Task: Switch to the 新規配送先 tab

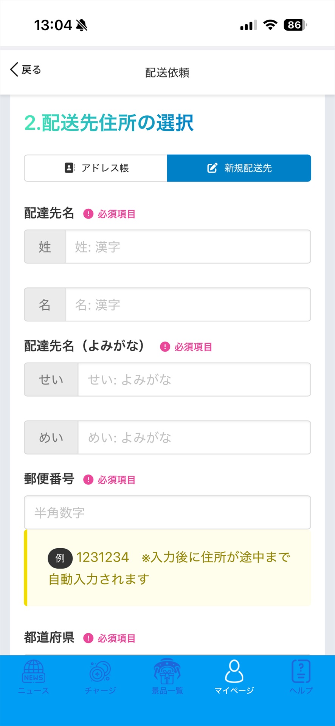Action: [239, 168]
